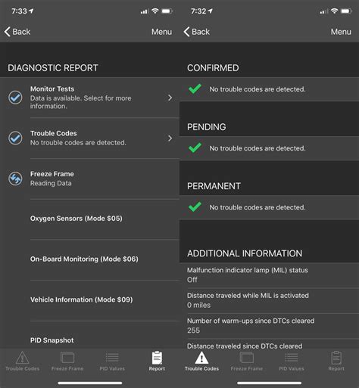359x388 pixels.
Task: Tap green checkmark under CONFIRMED
Action: [x=195, y=88]
